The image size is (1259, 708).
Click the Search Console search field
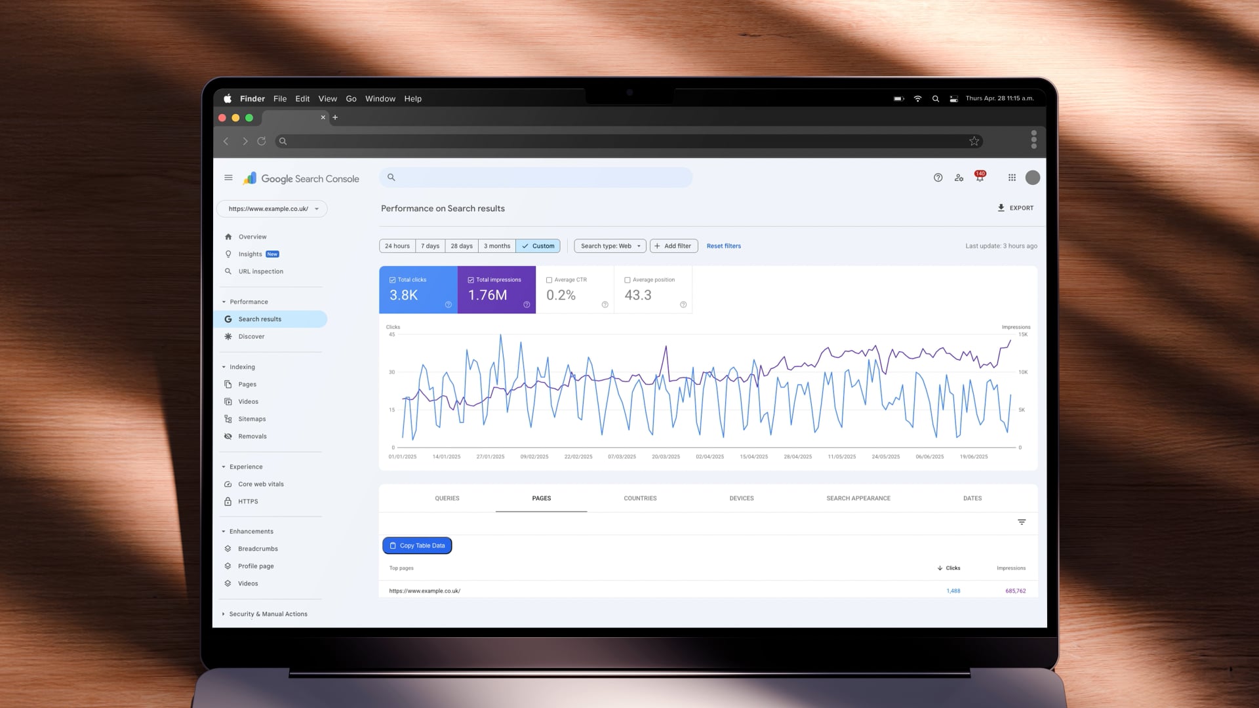coord(536,178)
